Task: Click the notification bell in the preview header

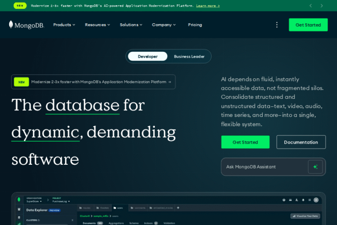Action: (x=303, y=200)
